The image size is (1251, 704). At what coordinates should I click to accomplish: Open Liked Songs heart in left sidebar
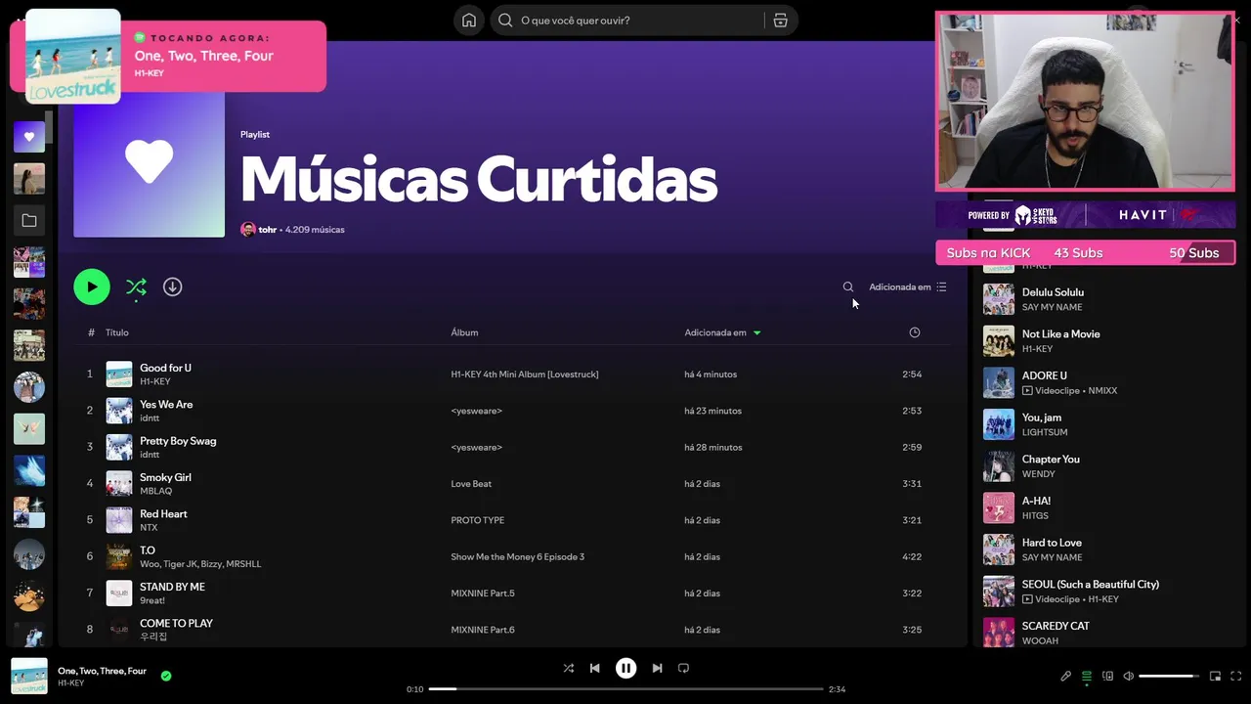click(x=29, y=137)
